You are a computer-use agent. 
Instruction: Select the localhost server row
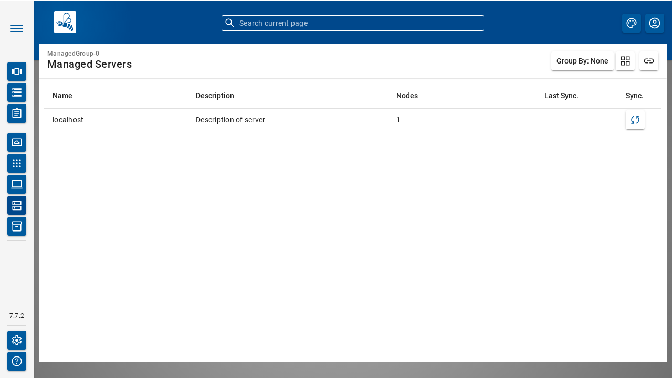68,120
